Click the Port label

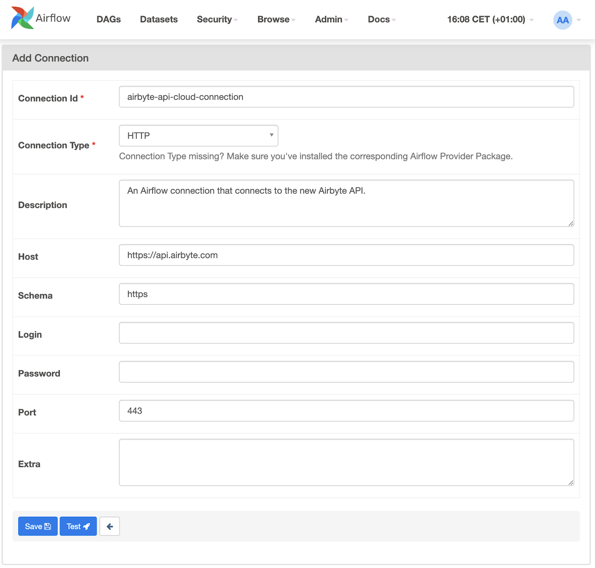pos(27,412)
